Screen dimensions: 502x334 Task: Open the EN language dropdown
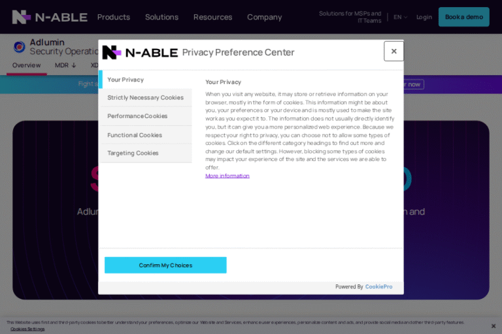(x=400, y=17)
